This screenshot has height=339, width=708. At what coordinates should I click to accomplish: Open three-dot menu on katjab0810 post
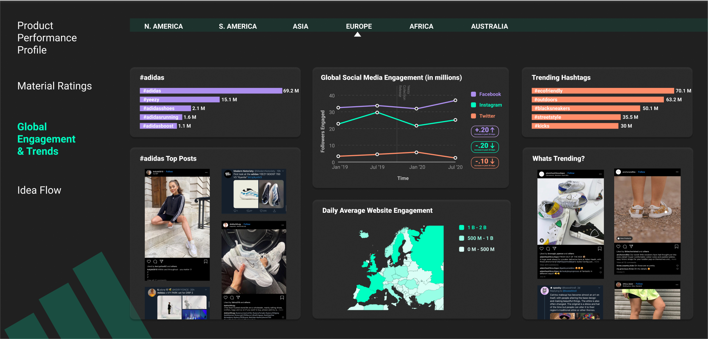pyautogui.click(x=206, y=172)
